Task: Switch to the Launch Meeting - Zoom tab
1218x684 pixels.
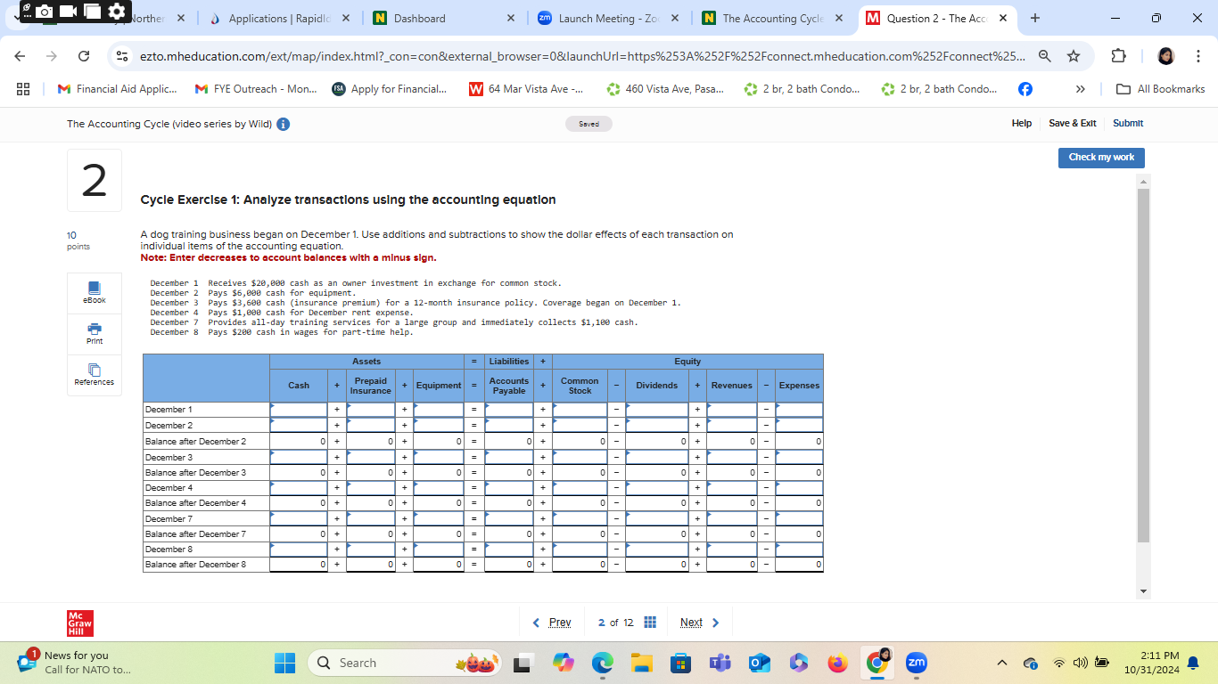Action: pyautogui.click(x=609, y=19)
